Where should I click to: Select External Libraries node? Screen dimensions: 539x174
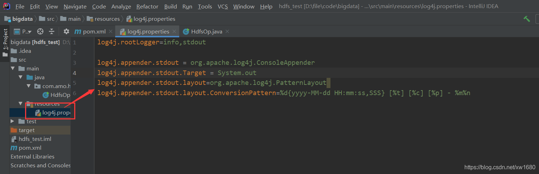coord(33,157)
